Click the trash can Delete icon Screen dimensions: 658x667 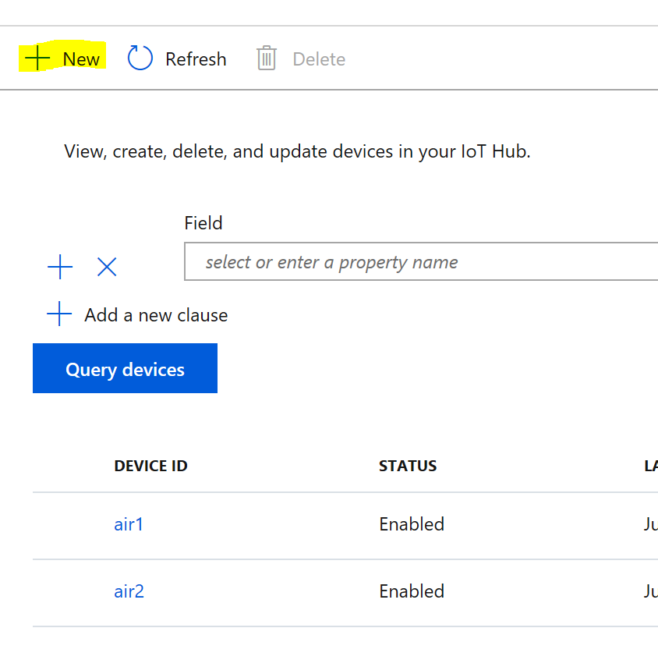(x=267, y=59)
